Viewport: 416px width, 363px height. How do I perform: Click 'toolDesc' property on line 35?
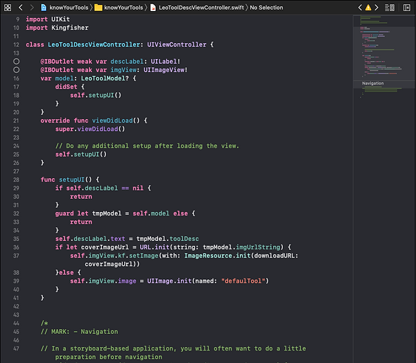184,239
